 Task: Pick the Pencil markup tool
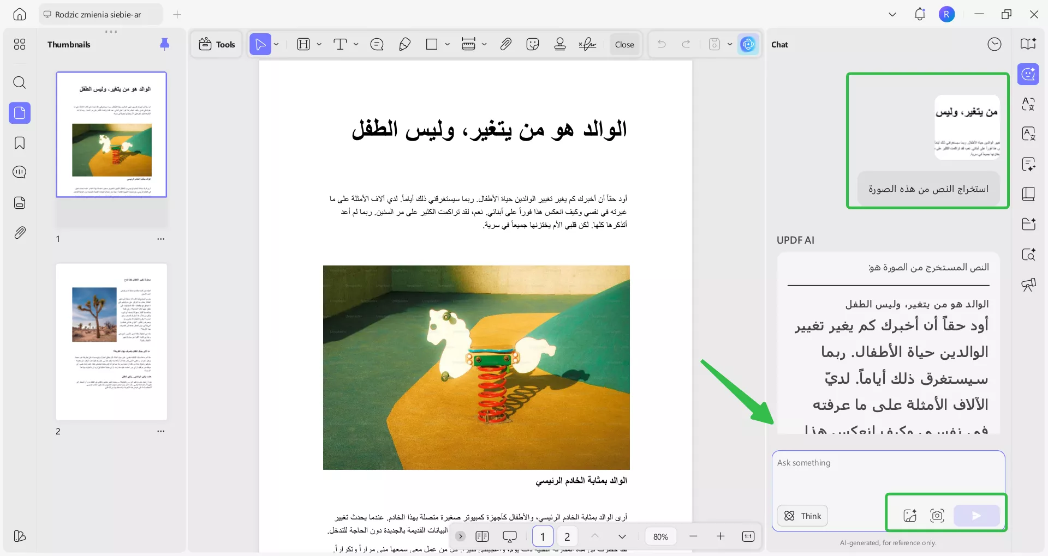(x=404, y=44)
